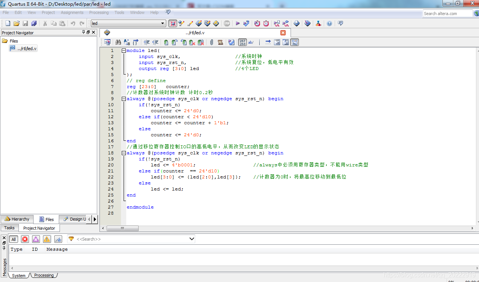Select ../rtl/led.v in the Files list

(26, 48)
